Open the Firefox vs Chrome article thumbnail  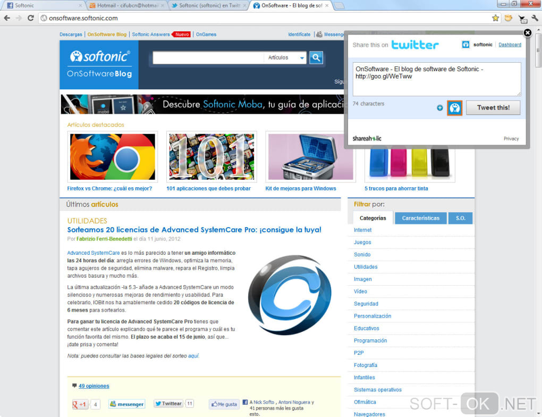[113, 157]
